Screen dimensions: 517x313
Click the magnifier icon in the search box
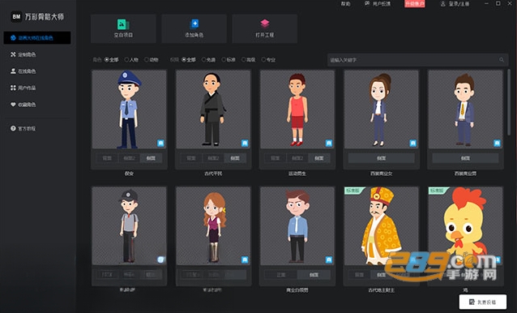click(501, 60)
